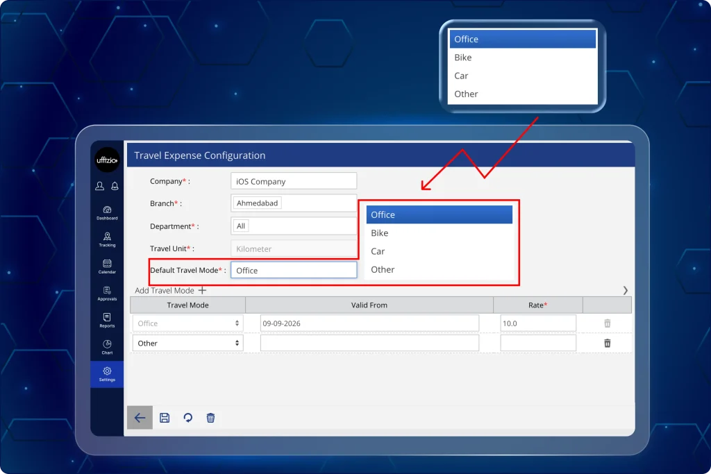Select Office in the enlarged callout list

click(522, 39)
